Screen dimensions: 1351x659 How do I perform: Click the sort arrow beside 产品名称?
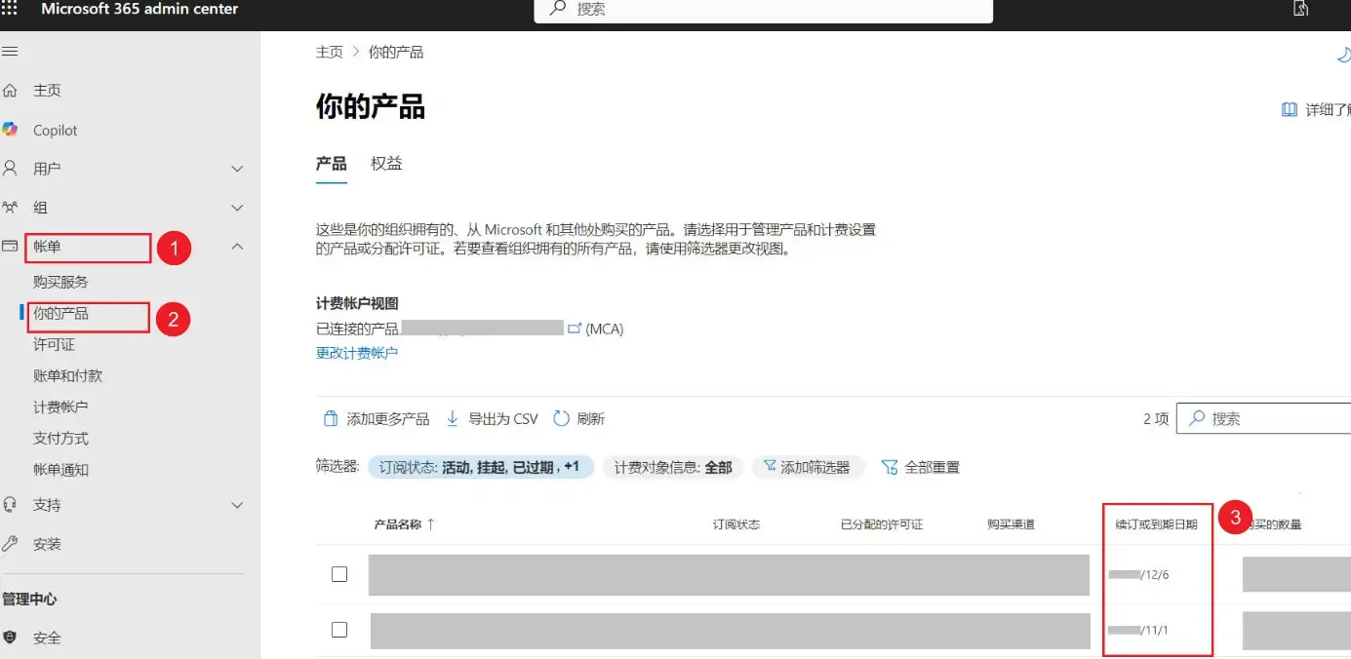pos(431,524)
